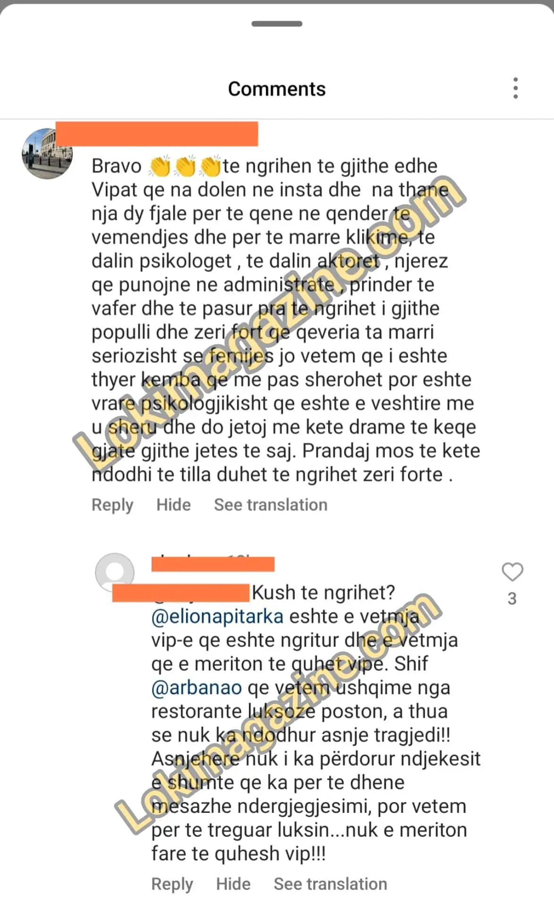
Task: See translation of the 'Bravo' comment
Action: 271,505
